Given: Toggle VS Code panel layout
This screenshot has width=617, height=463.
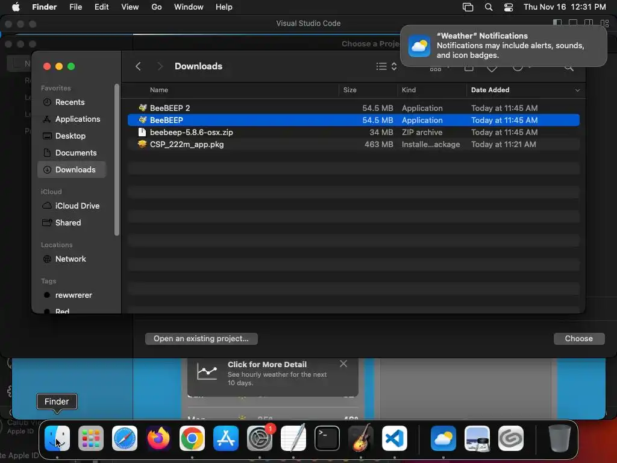Looking at the screenshot, I should point(573,24).
